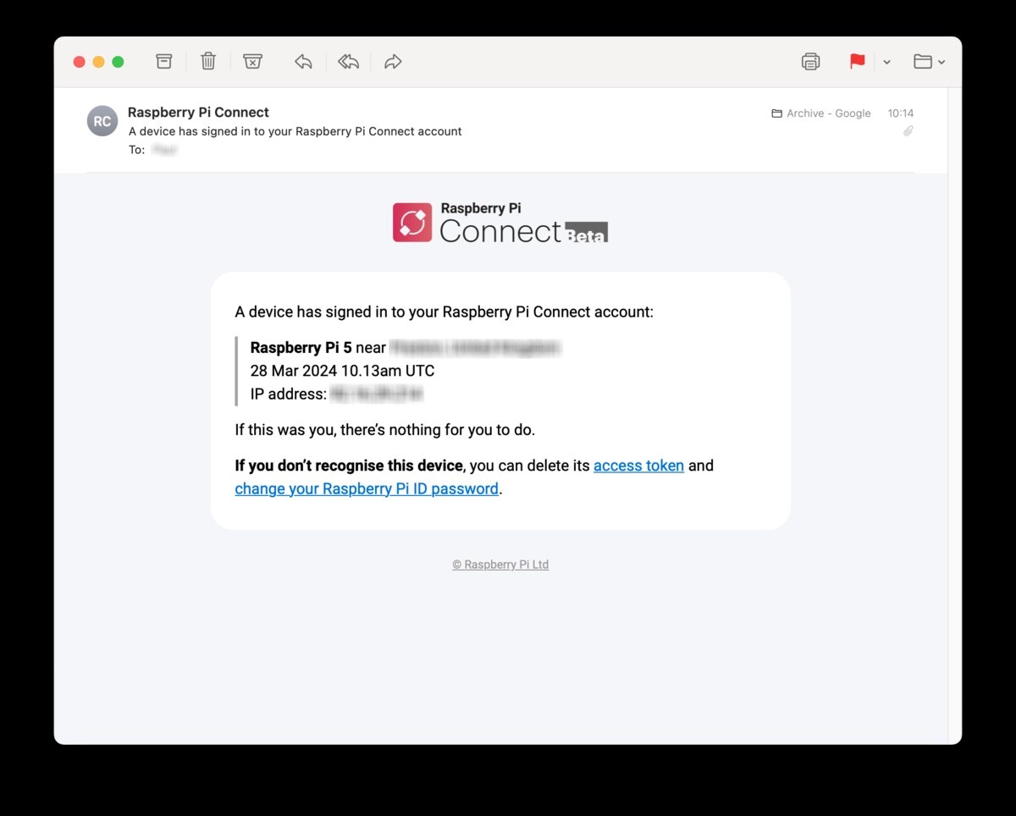Open the access token link
The height and width of the screenshot is (816, 1016).
click(638, 465)
